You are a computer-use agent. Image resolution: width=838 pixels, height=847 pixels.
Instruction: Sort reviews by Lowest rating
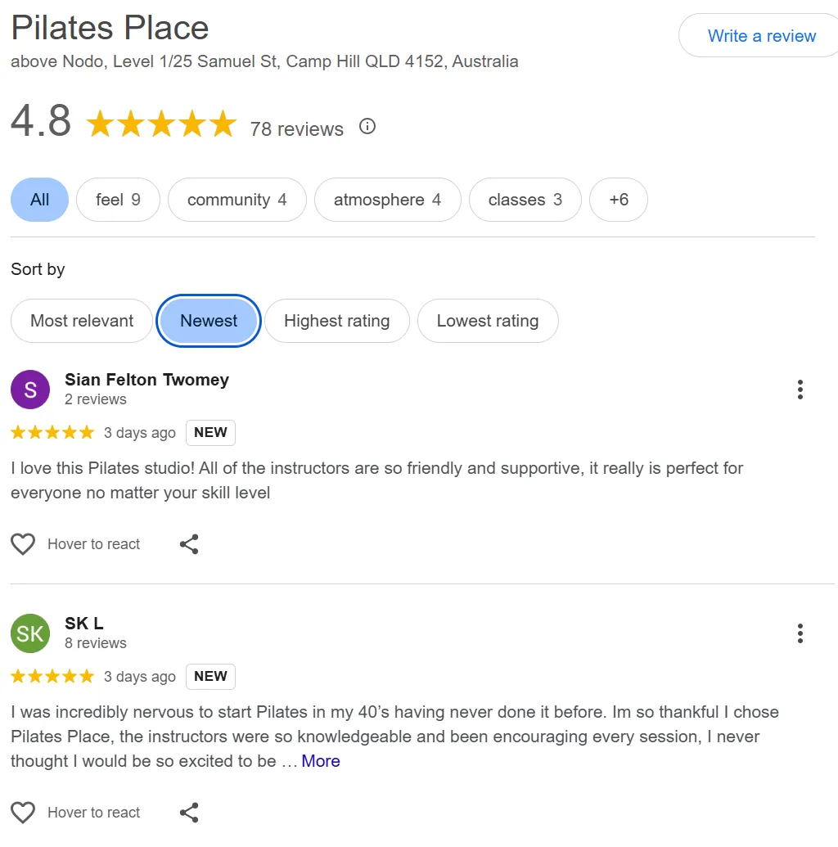[x=488, y=321]
